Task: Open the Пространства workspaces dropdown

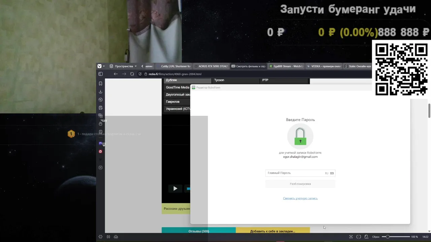Action: 123,66
